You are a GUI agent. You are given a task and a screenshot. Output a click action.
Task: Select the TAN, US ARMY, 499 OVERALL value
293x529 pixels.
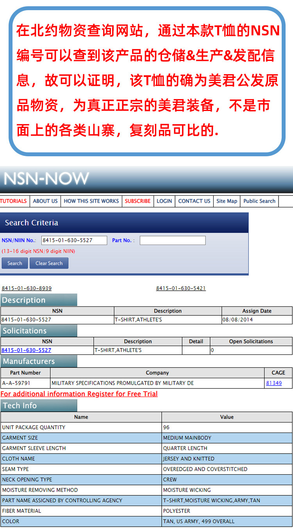pyautogui.click(x=199, y=521)
